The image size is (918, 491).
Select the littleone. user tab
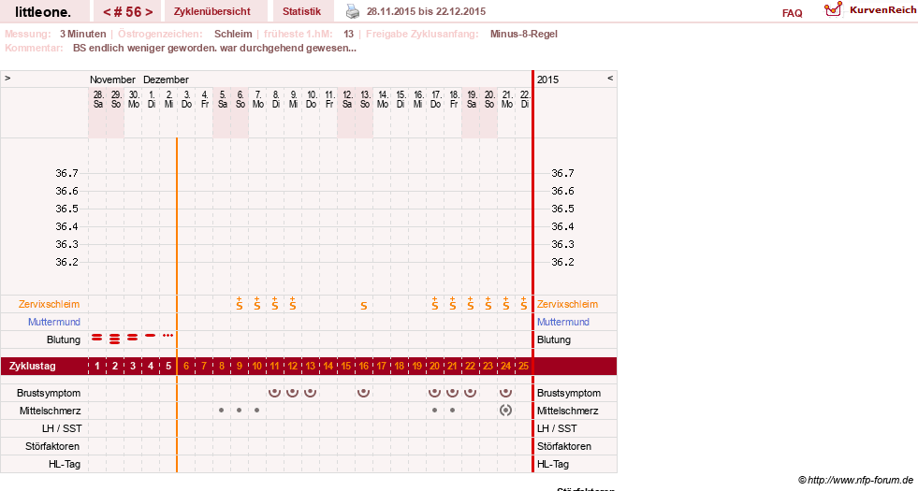coord(43,12)
